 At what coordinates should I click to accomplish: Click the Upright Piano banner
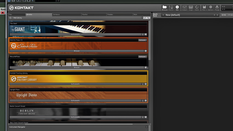click(78, 95)
